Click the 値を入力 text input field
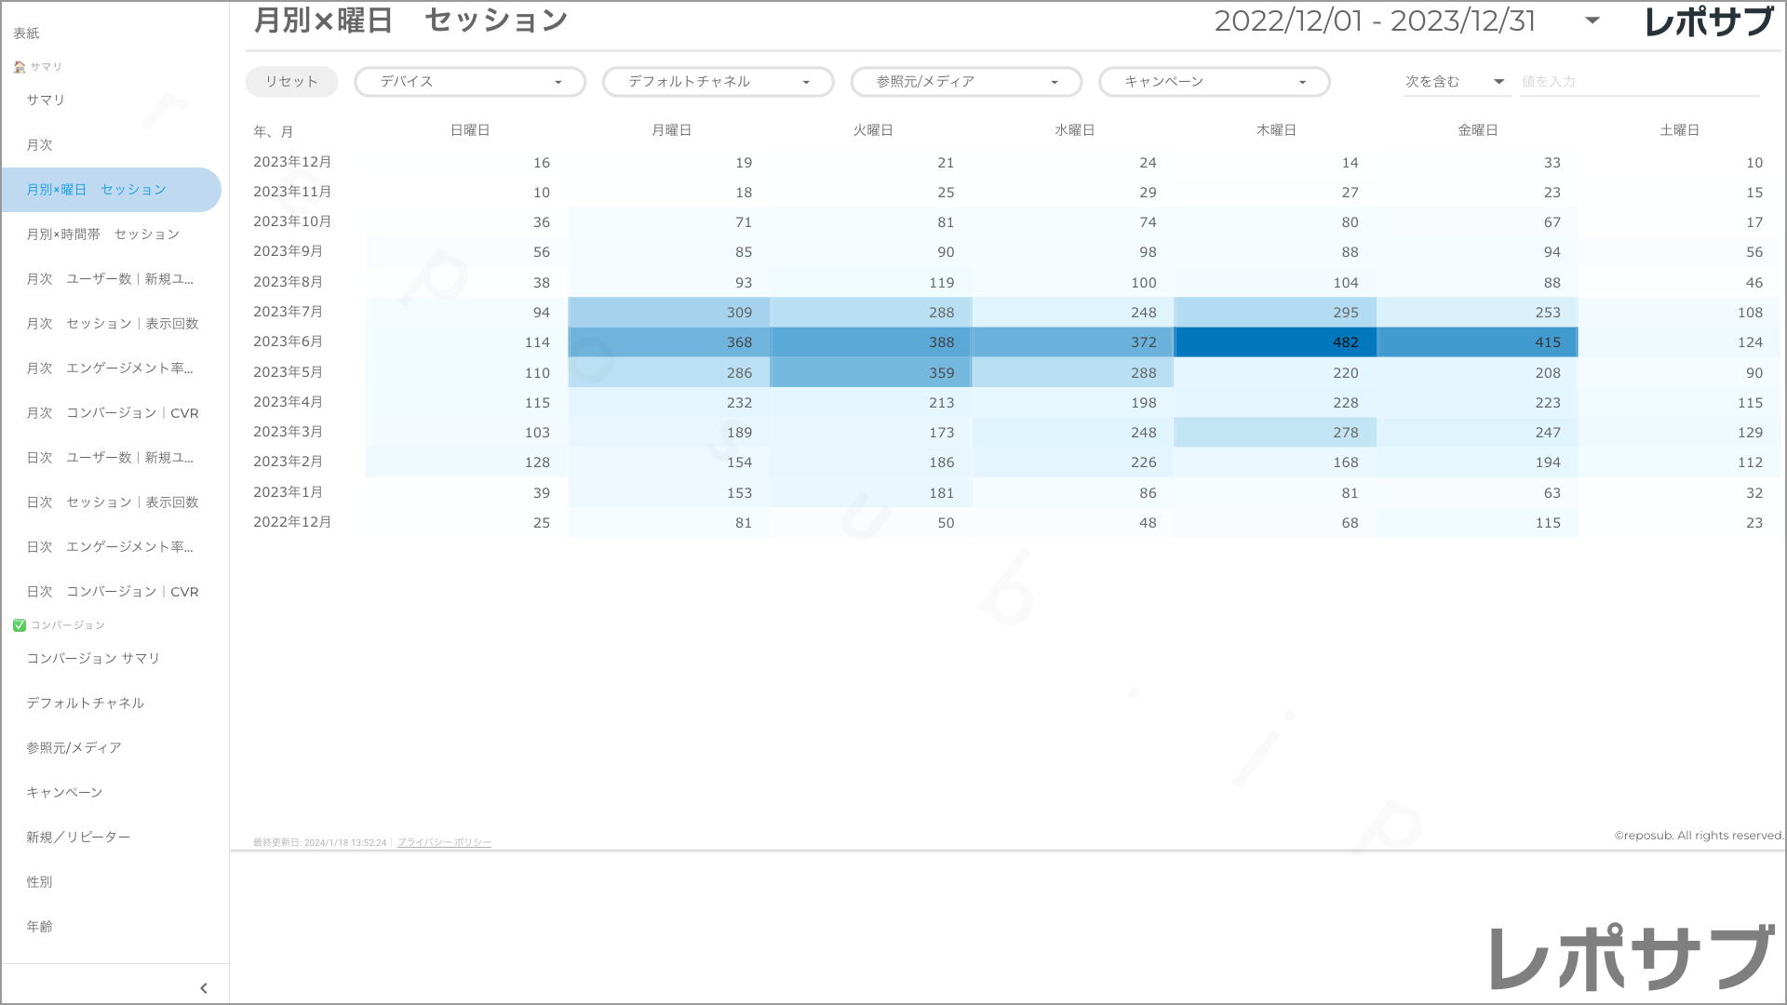1787x1005 pixels. tap(1638, 82)
